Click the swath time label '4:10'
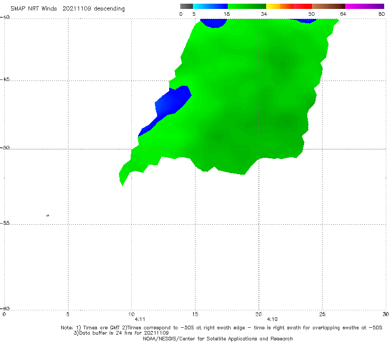This screenshot has height=342, width=390. 272,319
